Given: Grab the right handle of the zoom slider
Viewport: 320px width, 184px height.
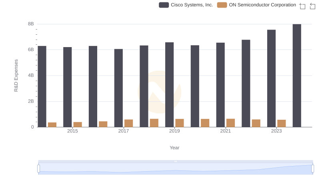Looking at the screenshot, I should pos(312,168).
